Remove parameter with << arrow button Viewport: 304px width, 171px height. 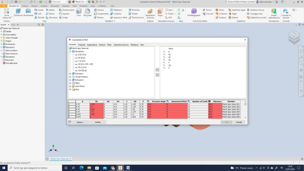click(157, 75)
